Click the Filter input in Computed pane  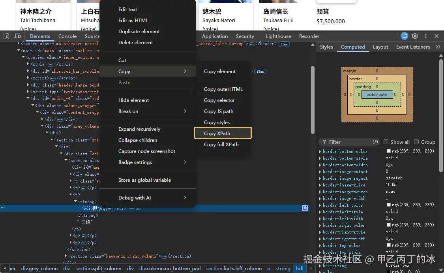point(350,142)
